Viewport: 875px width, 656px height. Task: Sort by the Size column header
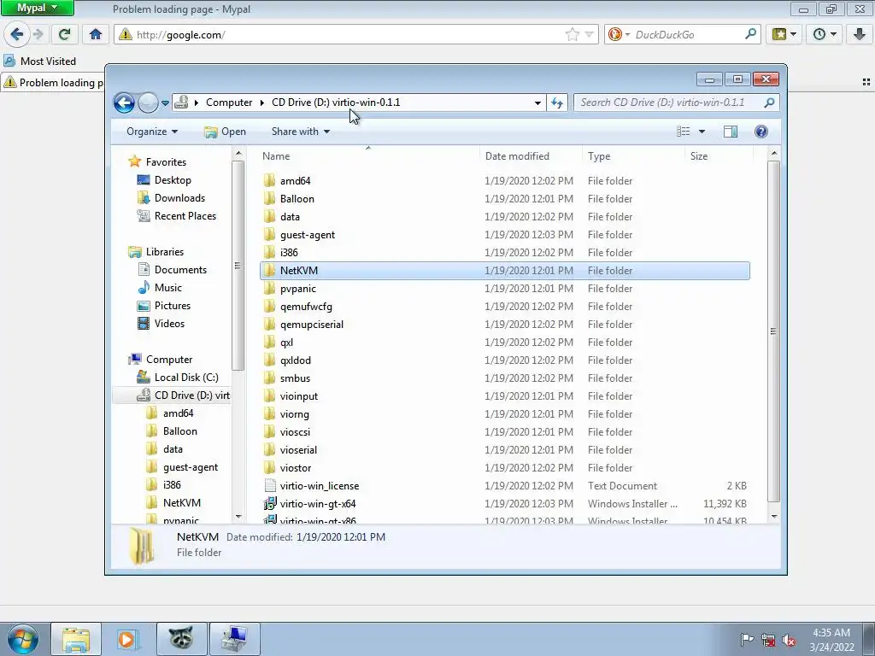[x=699, y=156]
